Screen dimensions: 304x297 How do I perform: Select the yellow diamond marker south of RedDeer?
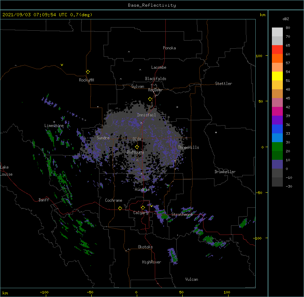(150, 99)
